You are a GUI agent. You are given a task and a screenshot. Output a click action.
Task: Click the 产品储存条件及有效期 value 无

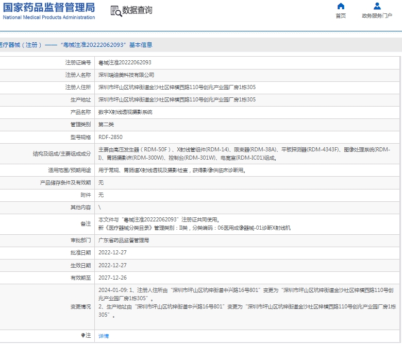pyautogui.click(x=101, y=183)
